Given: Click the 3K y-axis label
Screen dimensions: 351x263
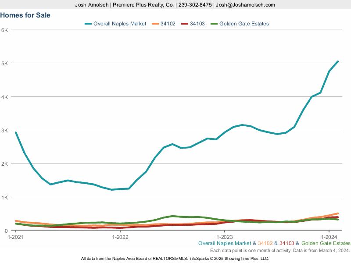Looking at the screenshot, I should click(x=4, y=130).
